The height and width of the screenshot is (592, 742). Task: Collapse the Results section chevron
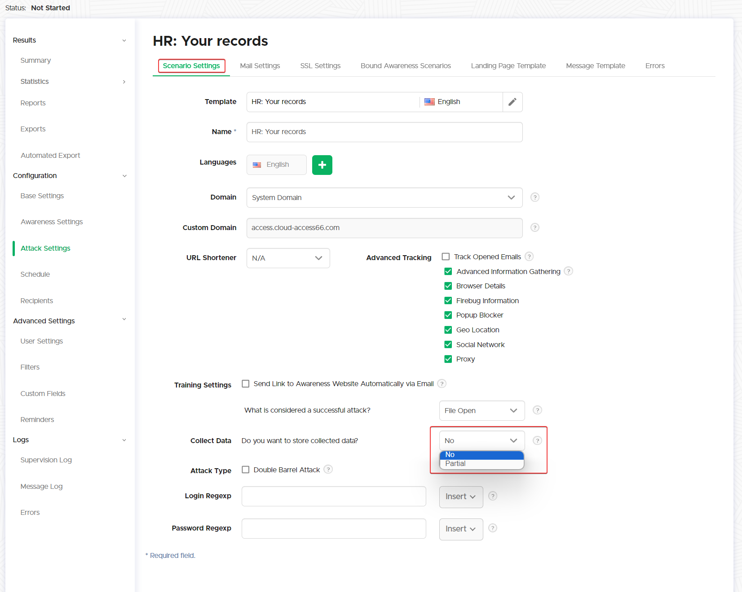(x=124, y=40)
